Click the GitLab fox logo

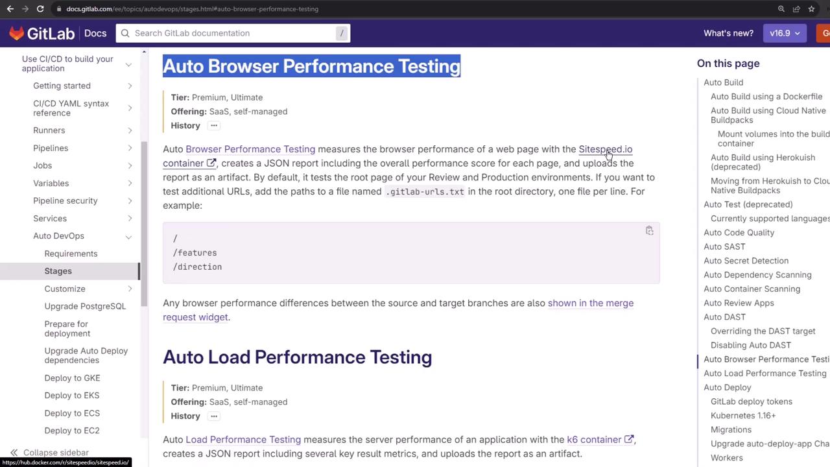[17, 33]
